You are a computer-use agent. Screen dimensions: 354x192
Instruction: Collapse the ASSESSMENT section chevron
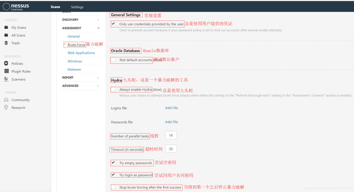[98, 28]
